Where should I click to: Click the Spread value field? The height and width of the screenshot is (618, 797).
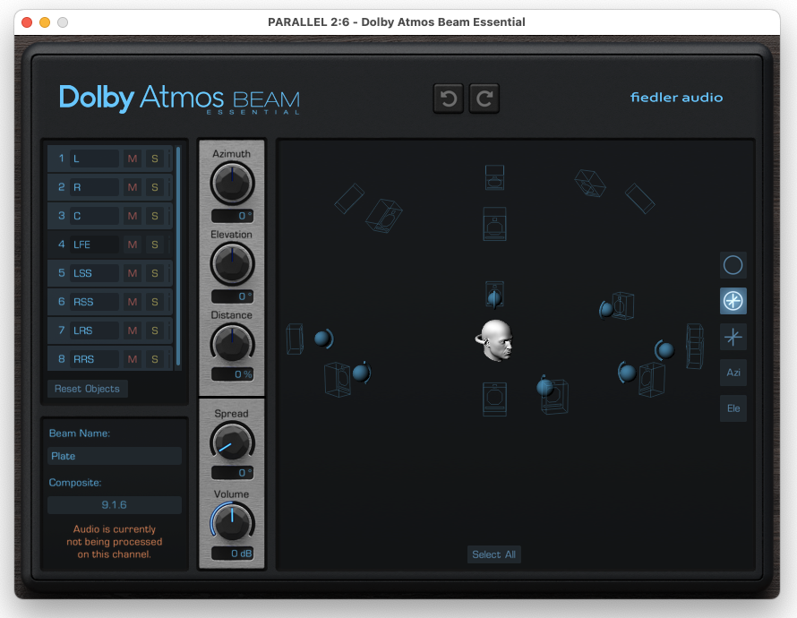click(x=232, y=473)
